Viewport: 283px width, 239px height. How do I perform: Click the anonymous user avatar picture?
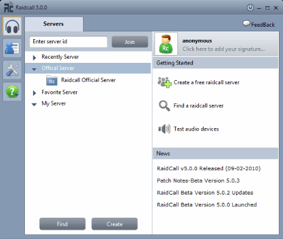coord(166,44)
